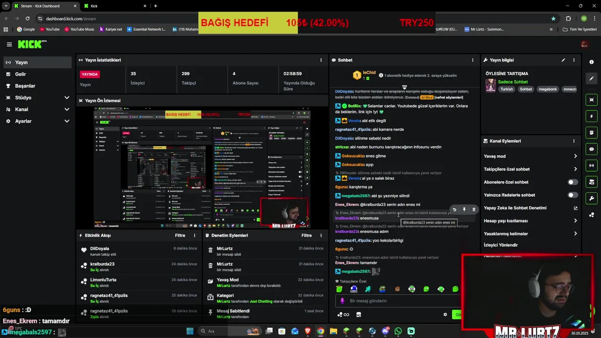Toggle the notes panel icon on the right rail

tap(592, 132)
